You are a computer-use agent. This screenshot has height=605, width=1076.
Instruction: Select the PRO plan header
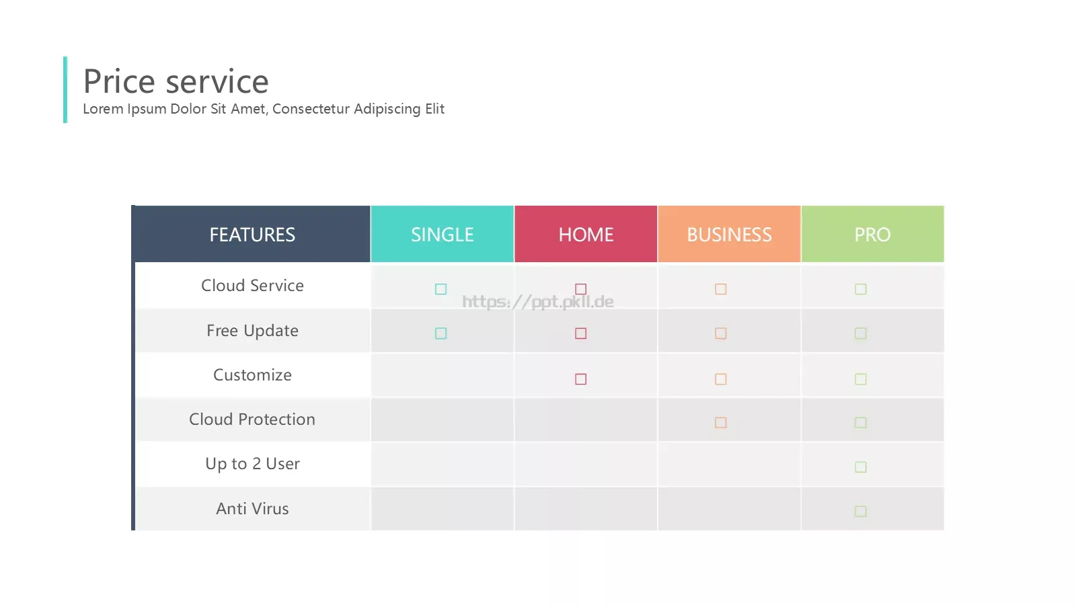[872, 234]
